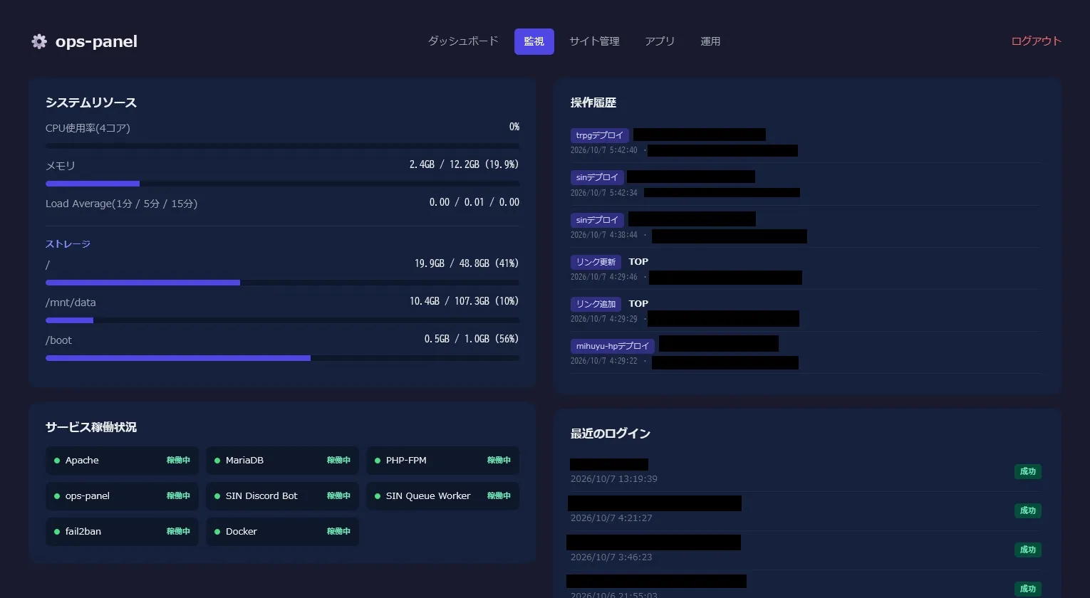Viewport: 1090px width, 598px height.
Task: Select the PHP-FPM service card
Action: (x=442, y=461)
